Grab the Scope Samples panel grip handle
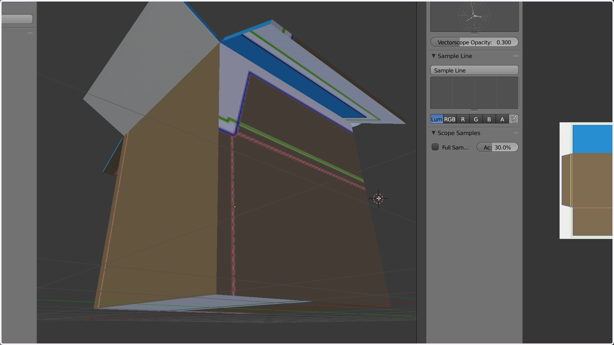Viewport: 614px width, 345px height. (516, 133)
